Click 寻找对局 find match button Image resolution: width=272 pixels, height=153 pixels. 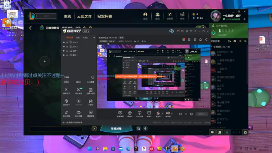pyautogui.click(x=116, y=129)
